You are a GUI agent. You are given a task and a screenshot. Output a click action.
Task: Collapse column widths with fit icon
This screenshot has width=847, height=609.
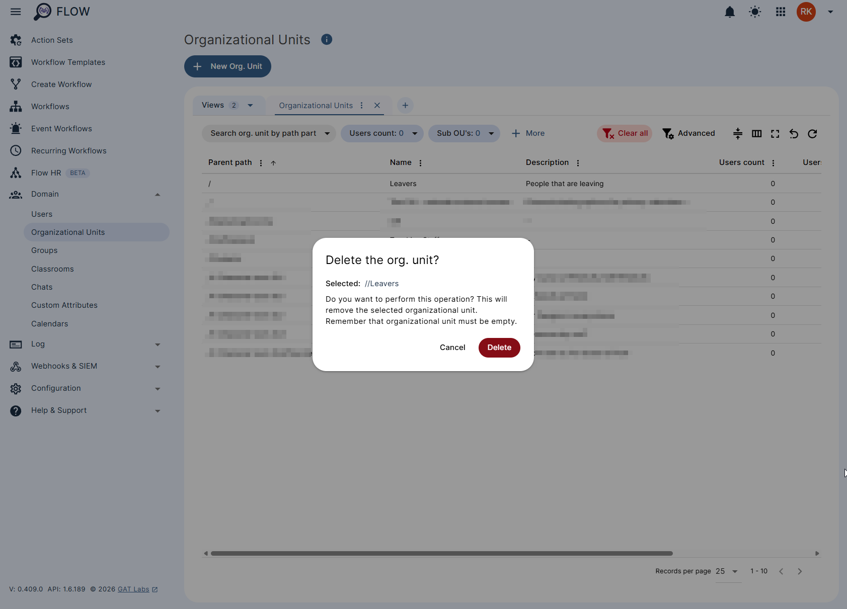[737, 134]
